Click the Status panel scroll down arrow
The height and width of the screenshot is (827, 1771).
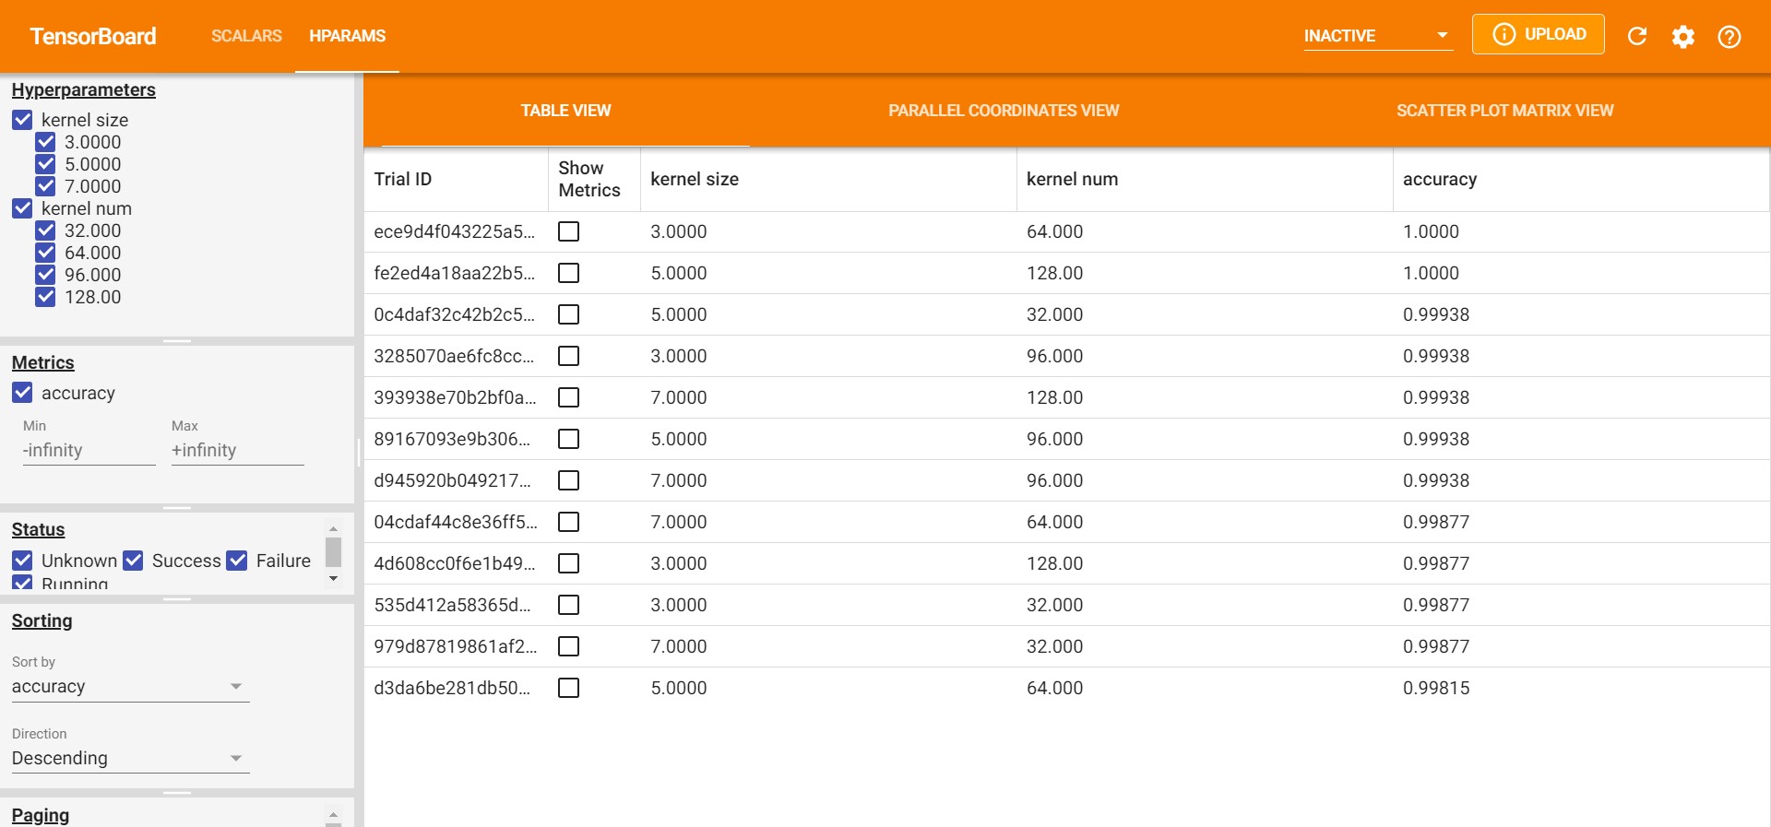point(334,579)
